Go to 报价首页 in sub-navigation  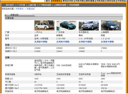[x=10, y=5]
